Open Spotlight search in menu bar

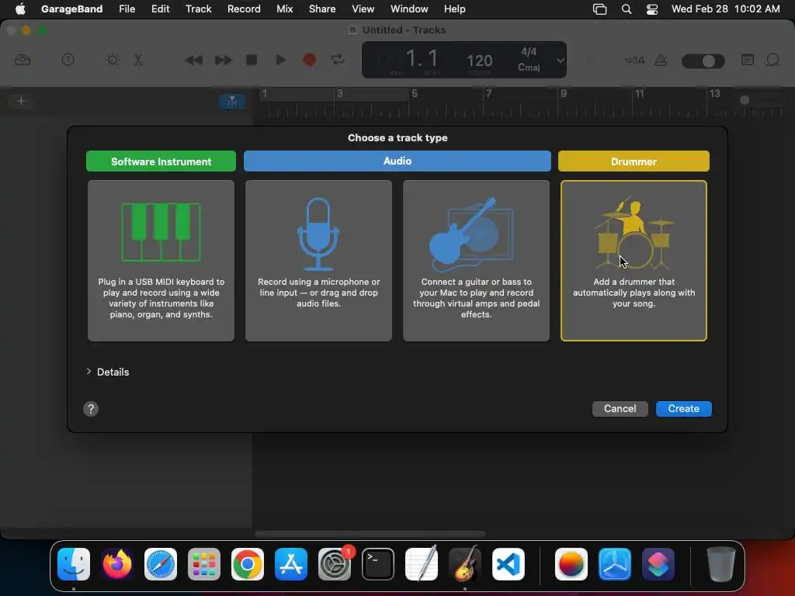point(627,9)
